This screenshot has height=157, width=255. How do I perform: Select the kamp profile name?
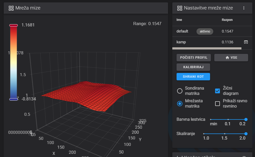(181, 42)
